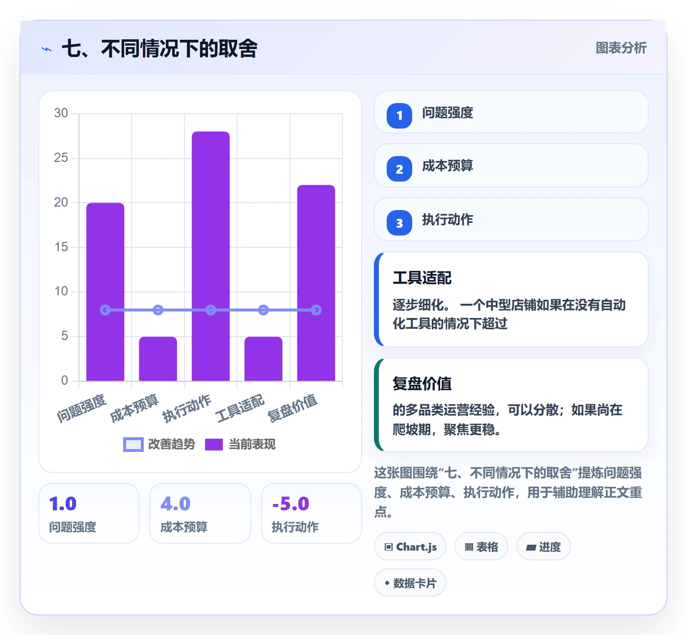Image resolution: width=687 pixels, height=635 pixels.
Task: Select the 进度 tag
Action: [x=543, y=546]
